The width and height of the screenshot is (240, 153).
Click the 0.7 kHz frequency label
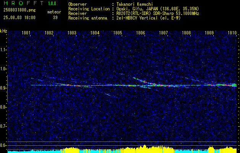coord(3,126)
